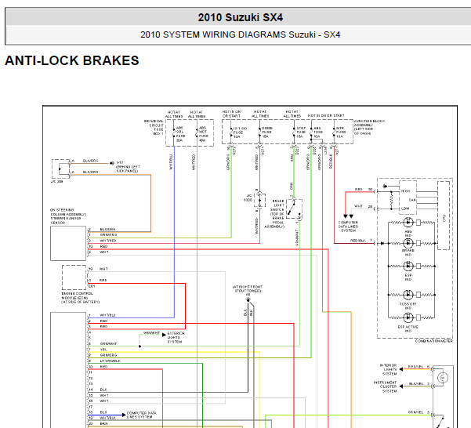Click 'COMPUTER DATA LINES SYSTEM' label near combination meter
Screen dimensions: 471x428
click(348, 227)
